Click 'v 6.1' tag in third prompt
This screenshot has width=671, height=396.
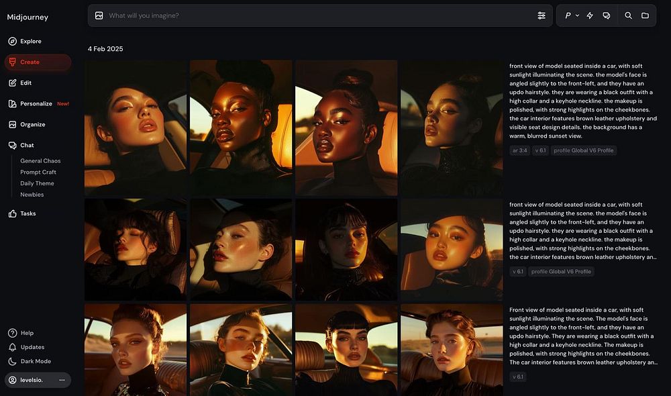tap(517, 377)
